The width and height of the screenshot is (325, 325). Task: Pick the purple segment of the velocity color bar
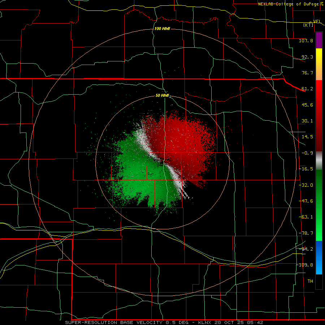319,40
